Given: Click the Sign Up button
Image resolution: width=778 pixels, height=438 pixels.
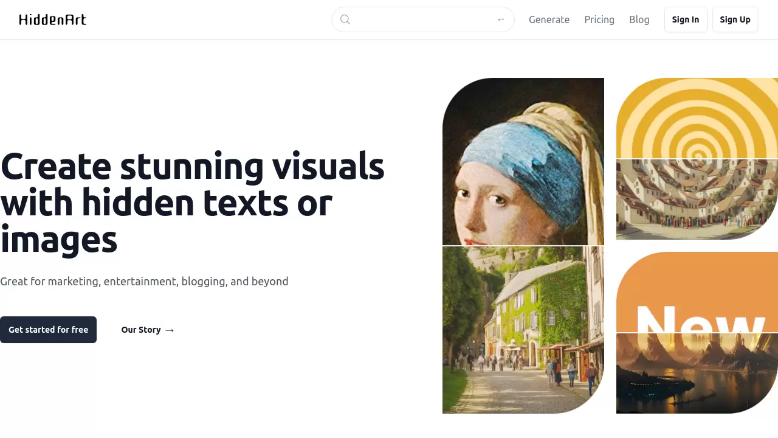Looking at the screenshot, I should click(735, 19).
